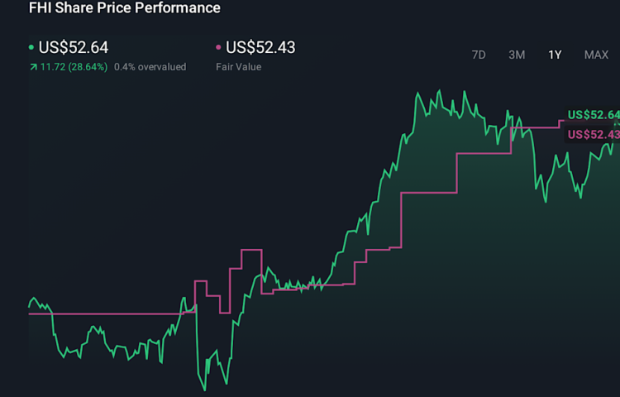The width and height of the screenshot is (620, 397).
Task: Show the MAX time range
Action: 596,55
